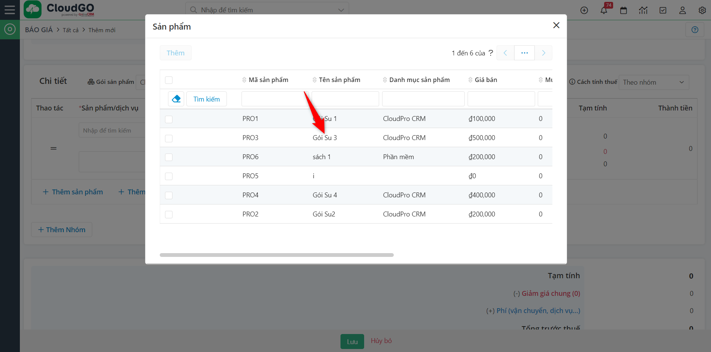Clear search filters with the eraser icon

click(176, 98)
